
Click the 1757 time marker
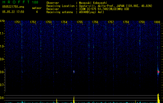(111, 22)
